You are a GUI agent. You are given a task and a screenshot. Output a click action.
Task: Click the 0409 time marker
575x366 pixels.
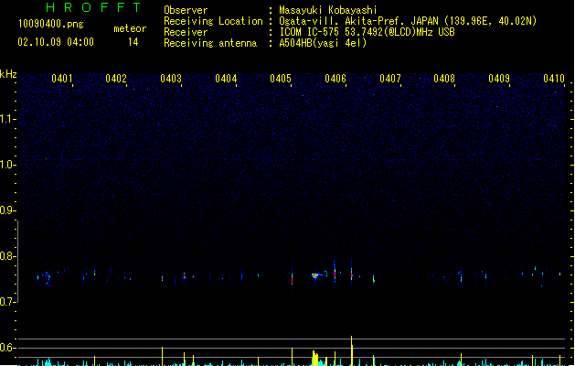[x=499, y=79]
